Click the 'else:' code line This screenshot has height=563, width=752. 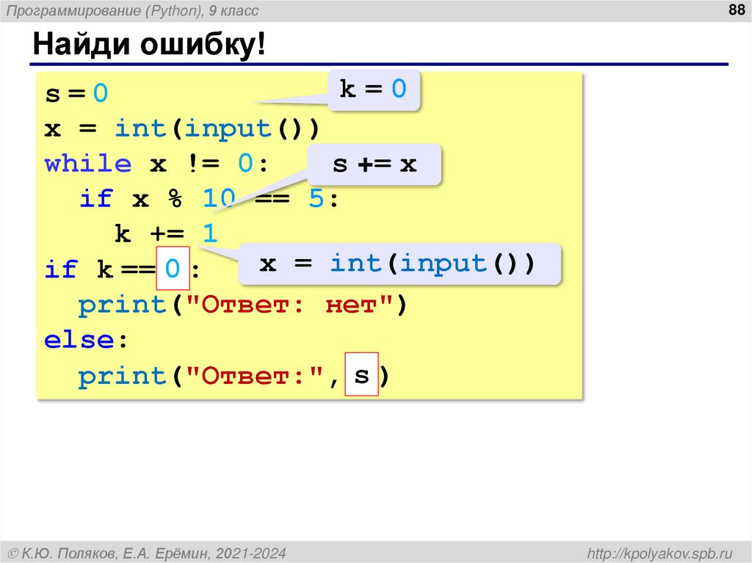(87, 340)
